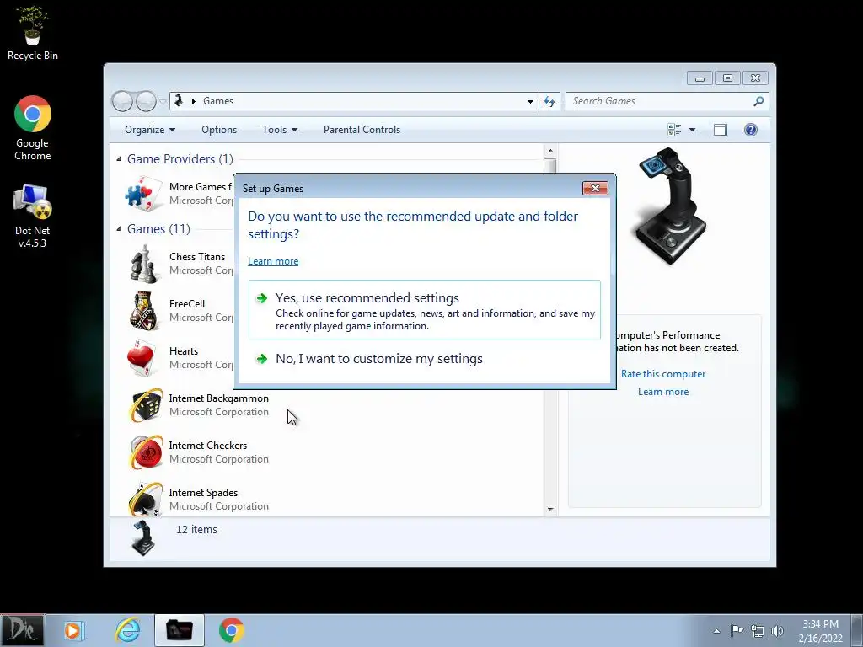Select the Internet Backgammon icon
The image size is (863, 647).
click(146, 405)
